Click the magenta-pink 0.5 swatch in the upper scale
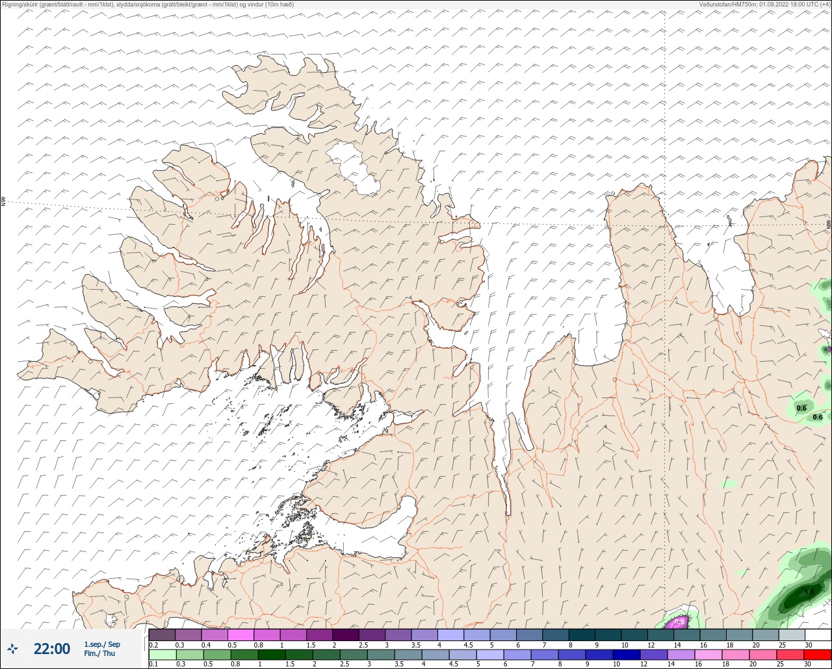This screenshot has height=669, width=832. click(240, 635)
